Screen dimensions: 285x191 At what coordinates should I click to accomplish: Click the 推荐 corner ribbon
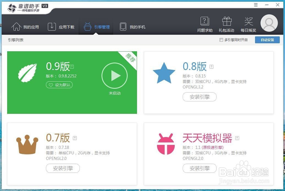[131, 57]
